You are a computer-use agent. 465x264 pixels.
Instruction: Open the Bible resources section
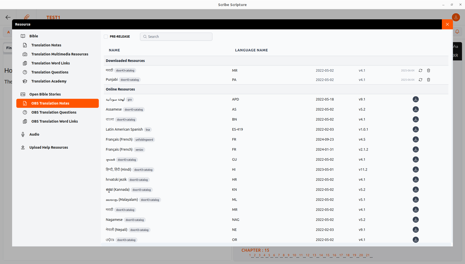(33, 36)
